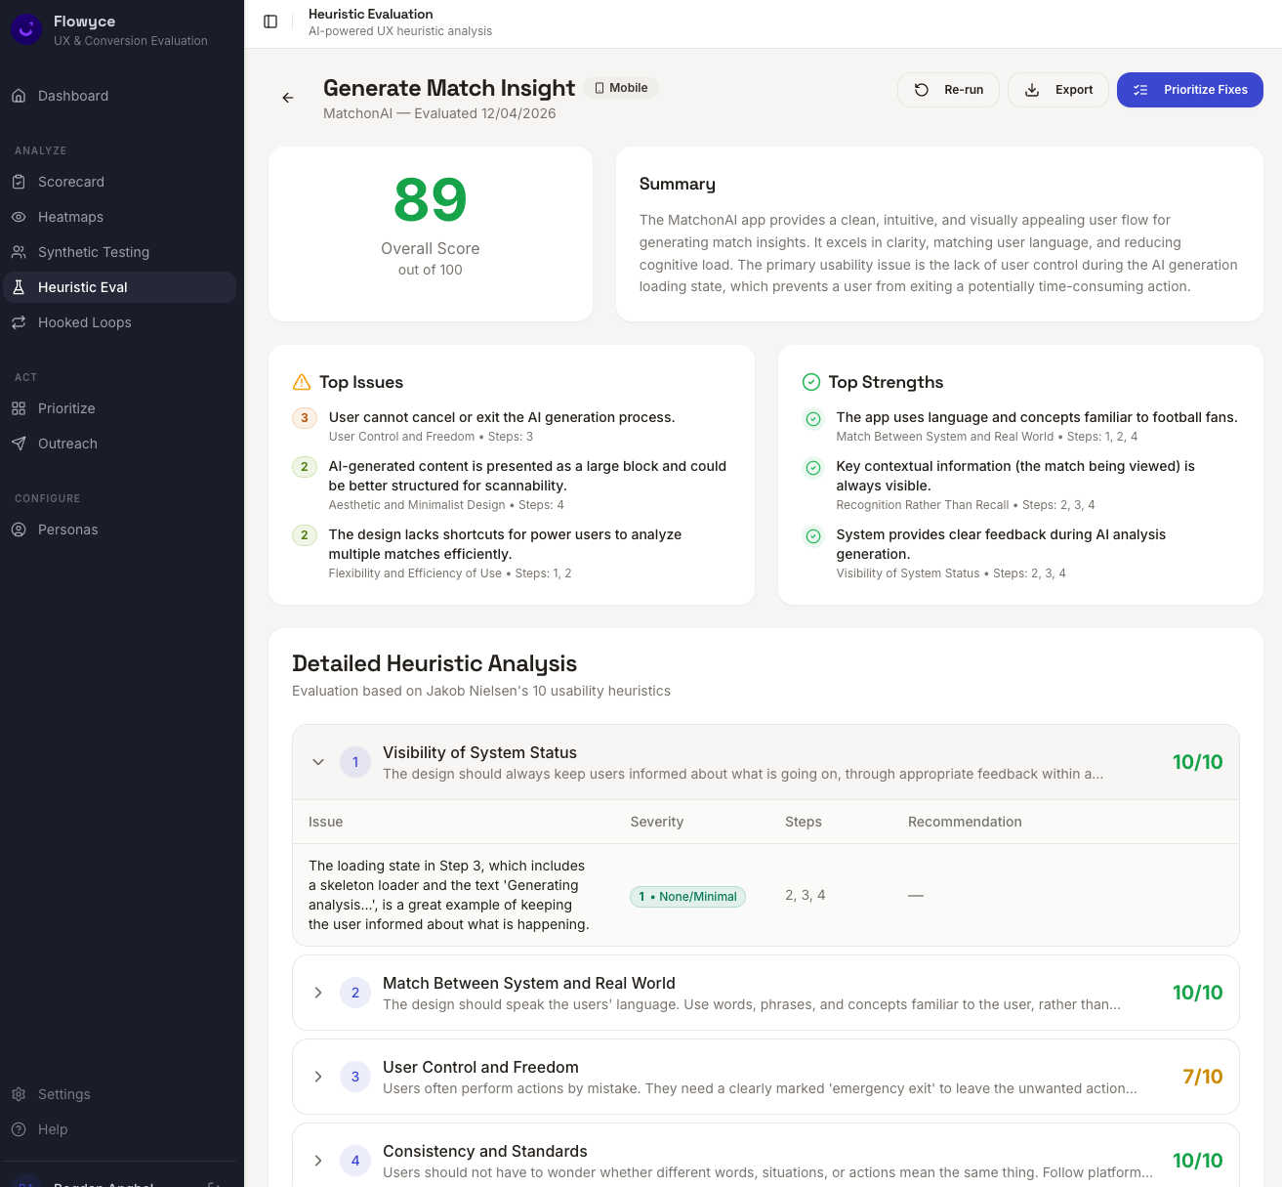Expand Match Between System and Real World
1282x1187 pixels.
coord(318,993)
